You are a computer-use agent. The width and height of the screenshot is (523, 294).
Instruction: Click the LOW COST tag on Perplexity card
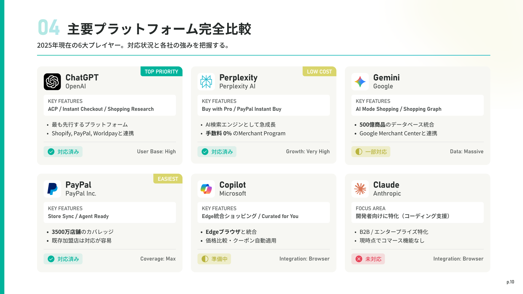[x=319, y=72]
